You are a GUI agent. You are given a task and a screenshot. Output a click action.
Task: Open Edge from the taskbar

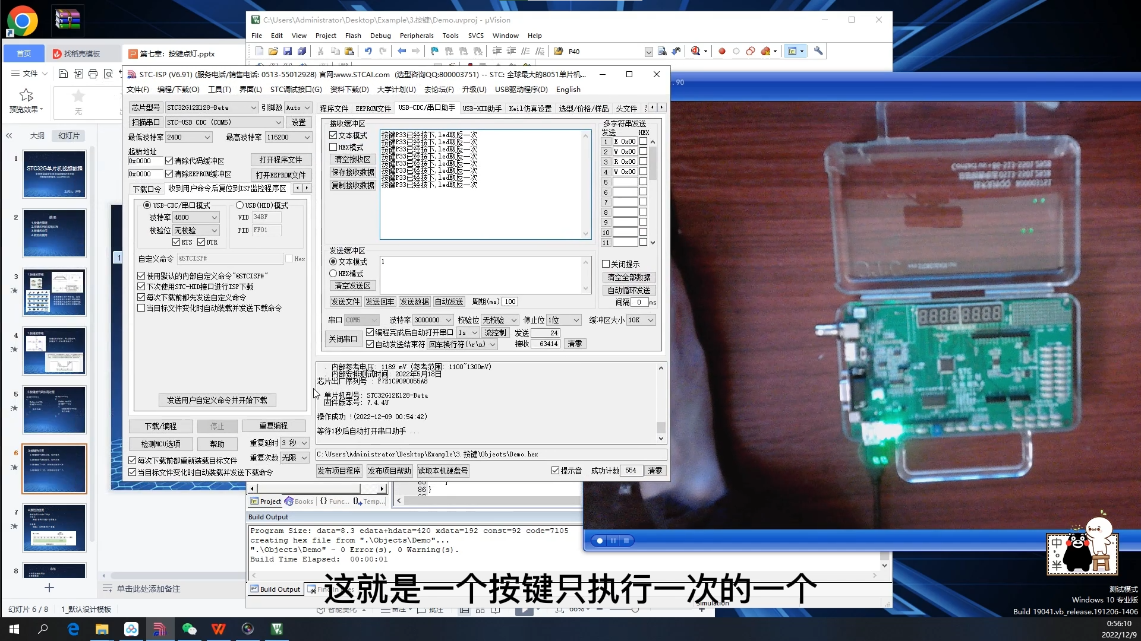point(73,629)
